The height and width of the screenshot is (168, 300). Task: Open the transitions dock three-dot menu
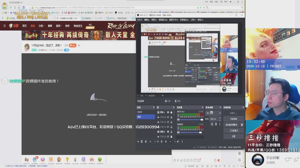point(220,124)
